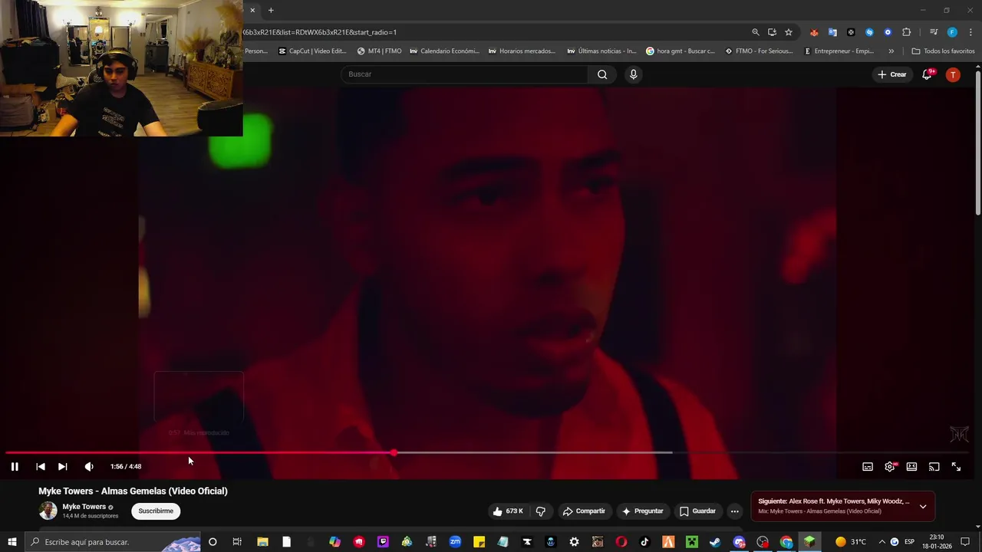Open Myke Towers channel name link
This screenshot has height=552, width=982.
84,507
